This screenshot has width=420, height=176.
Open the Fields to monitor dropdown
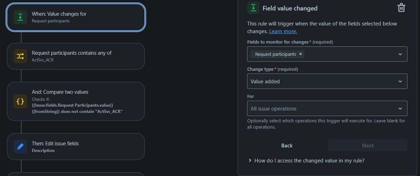[399, 54]
